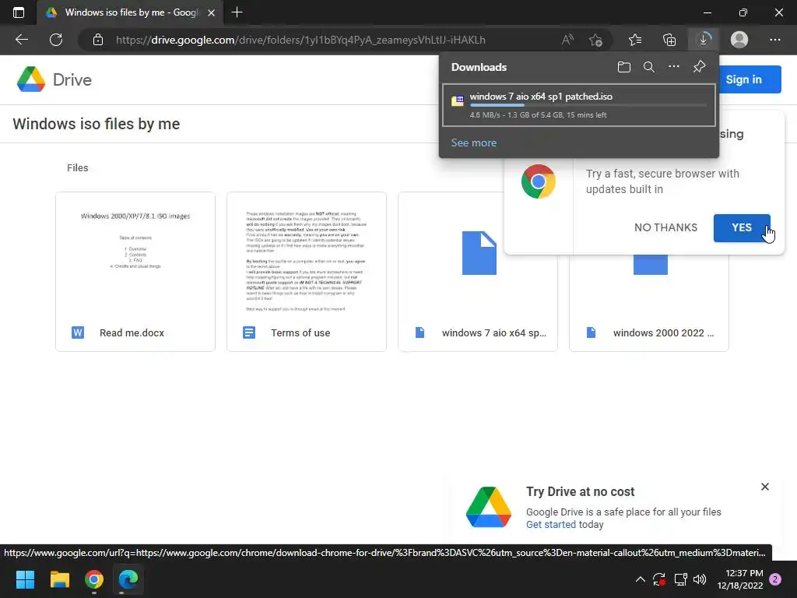Image resolution: width=797 pixels, height=598 pixels.
Task: Open File Explorer from taskbar
Action: [x=59, y=579]
